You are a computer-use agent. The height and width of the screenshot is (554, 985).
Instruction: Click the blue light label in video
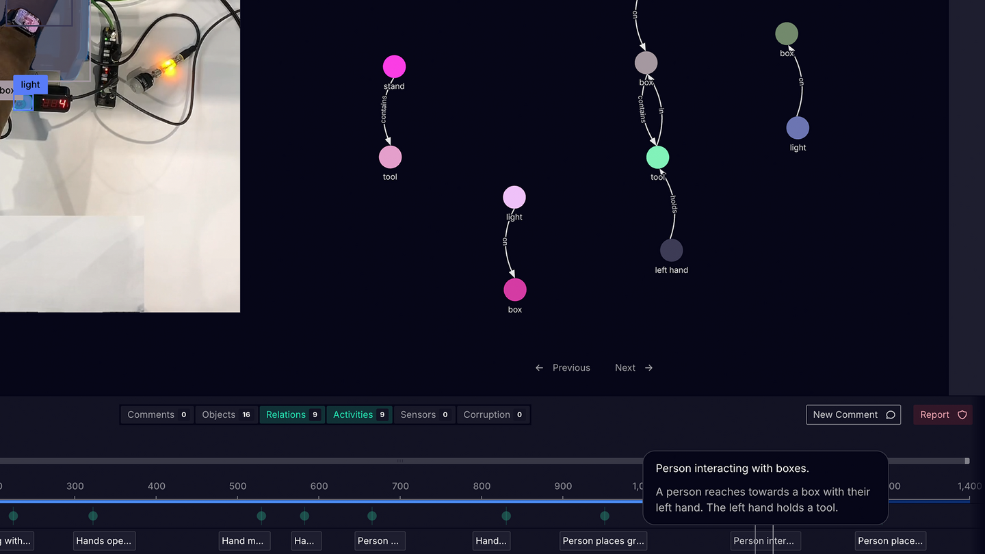coord(30,85)
